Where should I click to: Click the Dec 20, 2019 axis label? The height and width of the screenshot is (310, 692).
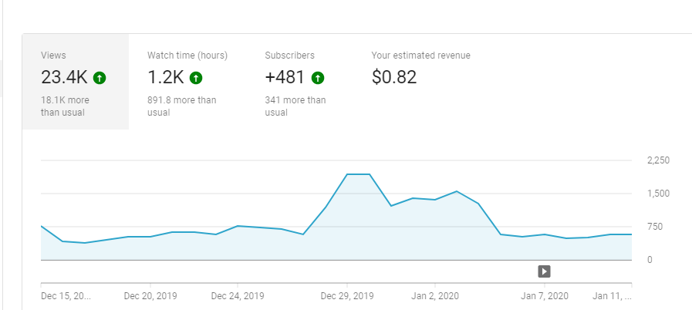150,296
